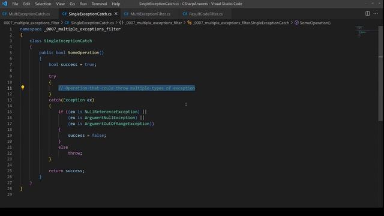Screen dimensions: 384x216
Task: Click the "try" keyword on line 9
Action: tap(52, 76)
